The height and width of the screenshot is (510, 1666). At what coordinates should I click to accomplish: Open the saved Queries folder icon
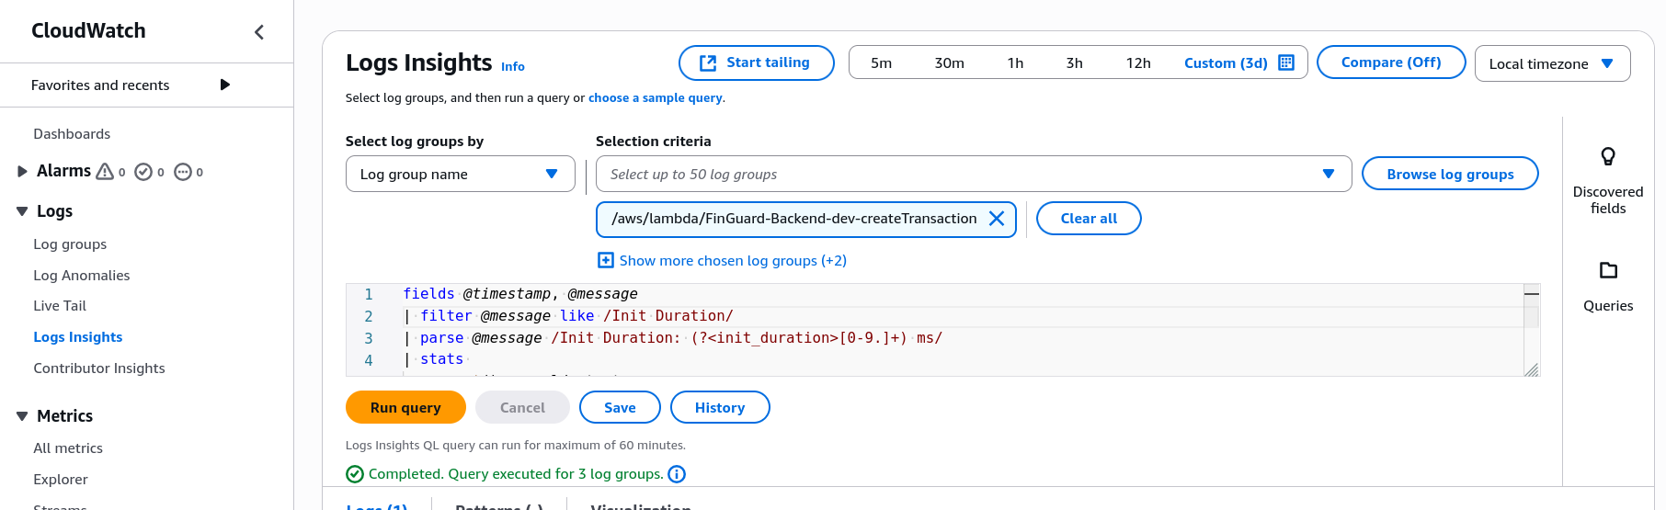[x=1607, y=270]
